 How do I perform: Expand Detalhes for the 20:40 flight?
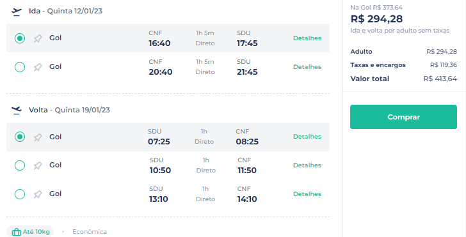pyautogui.click(x=307, y=66)
